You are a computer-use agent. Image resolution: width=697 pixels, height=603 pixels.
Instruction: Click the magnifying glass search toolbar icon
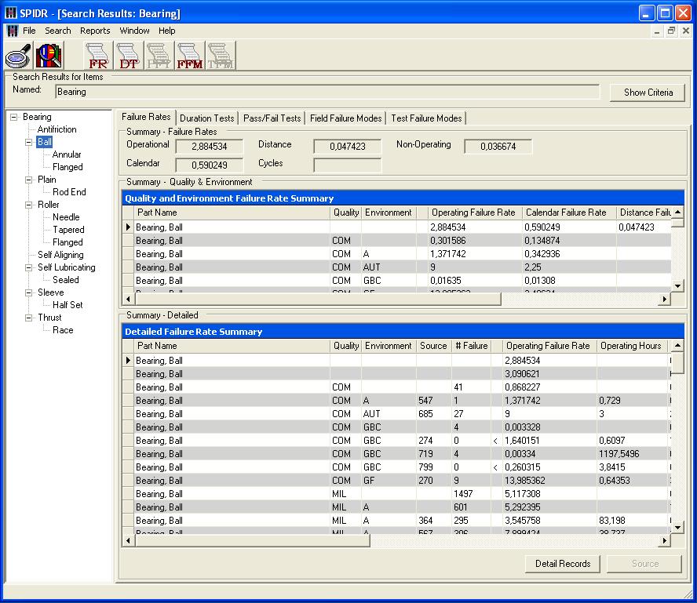pos(18,56)
